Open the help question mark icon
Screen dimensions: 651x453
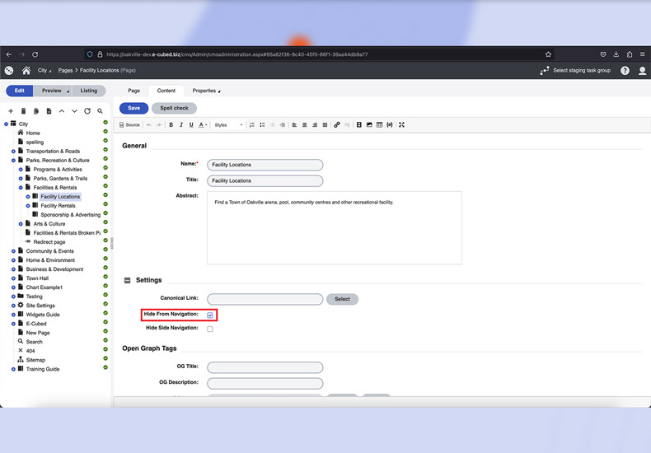coord(625,71)
